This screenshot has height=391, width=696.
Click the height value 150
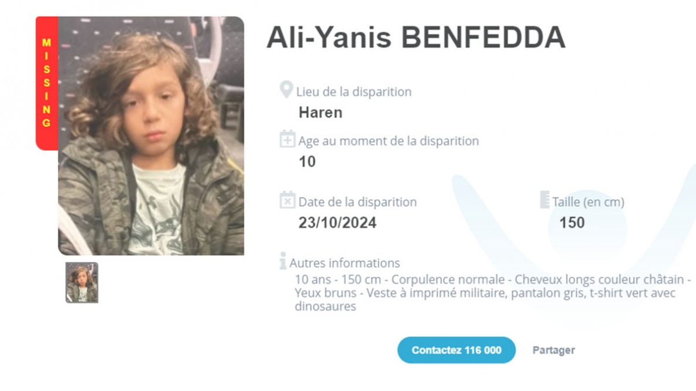[x=572, y=223]
